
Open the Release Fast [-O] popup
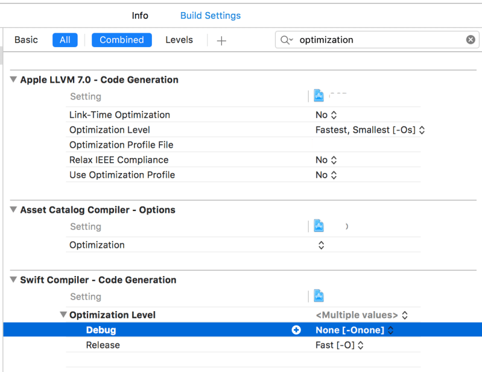340,345
